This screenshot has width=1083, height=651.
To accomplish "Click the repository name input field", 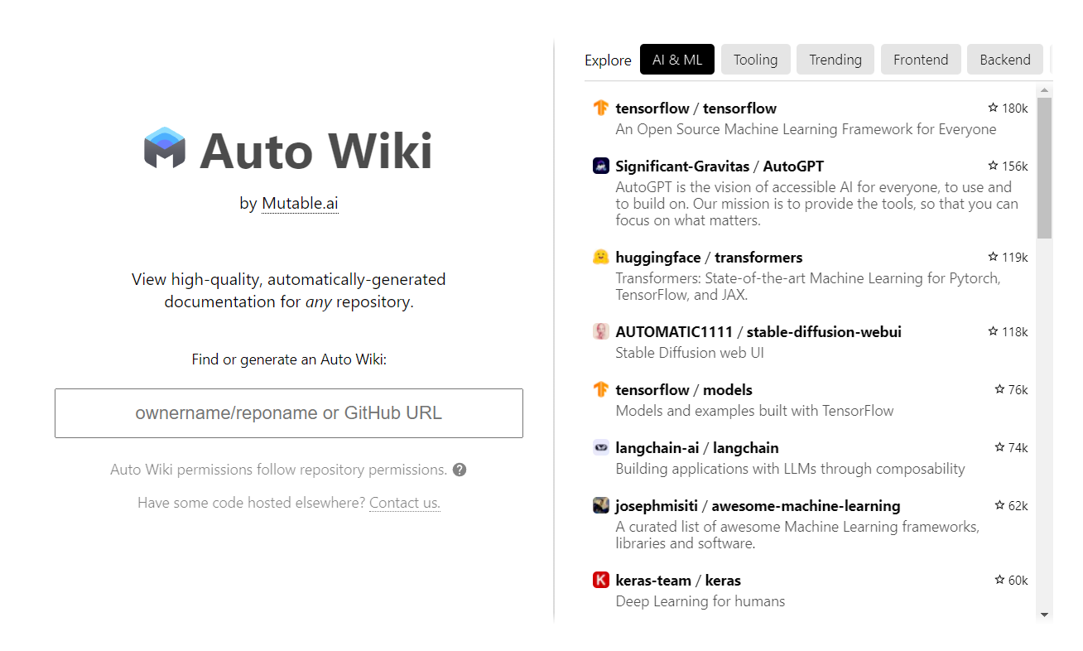I will 289,413.
